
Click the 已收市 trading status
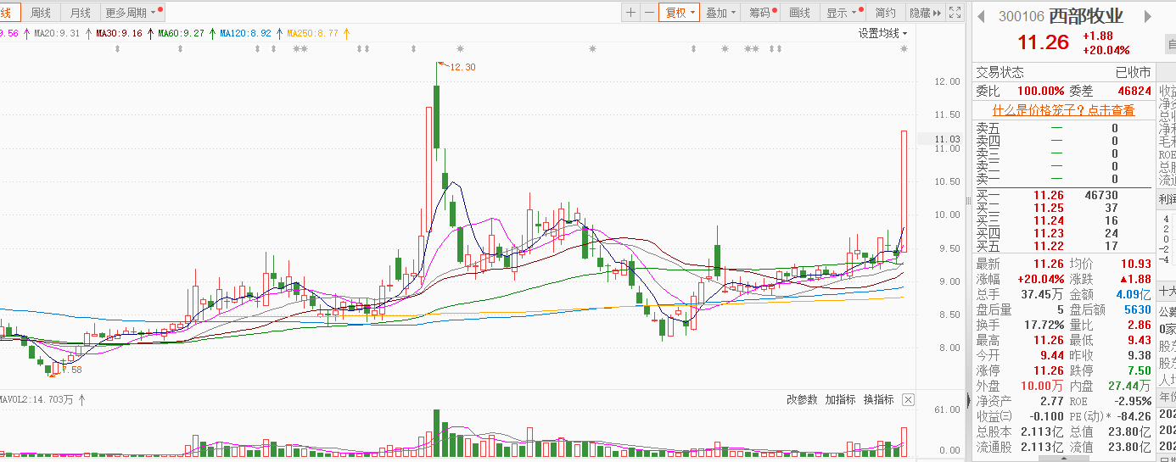point(1133,73)
